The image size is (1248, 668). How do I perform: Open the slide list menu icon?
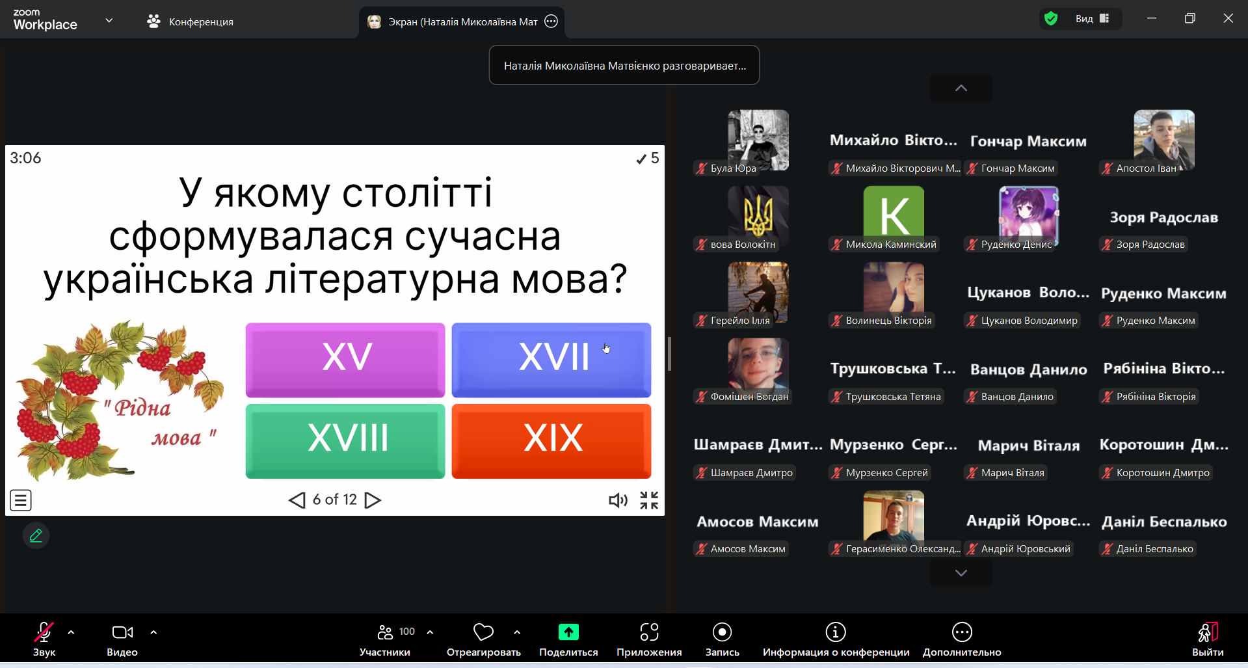[x=21, y=500]
